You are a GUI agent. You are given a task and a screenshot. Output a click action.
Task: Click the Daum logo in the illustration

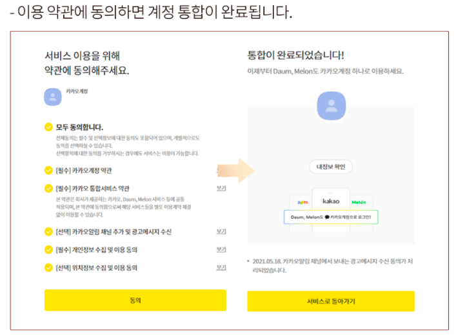[x=303, y=202]
